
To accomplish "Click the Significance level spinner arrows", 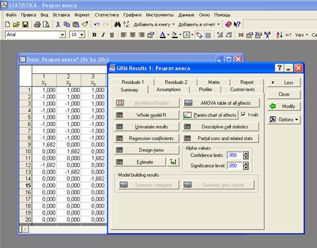I will 246,166.
